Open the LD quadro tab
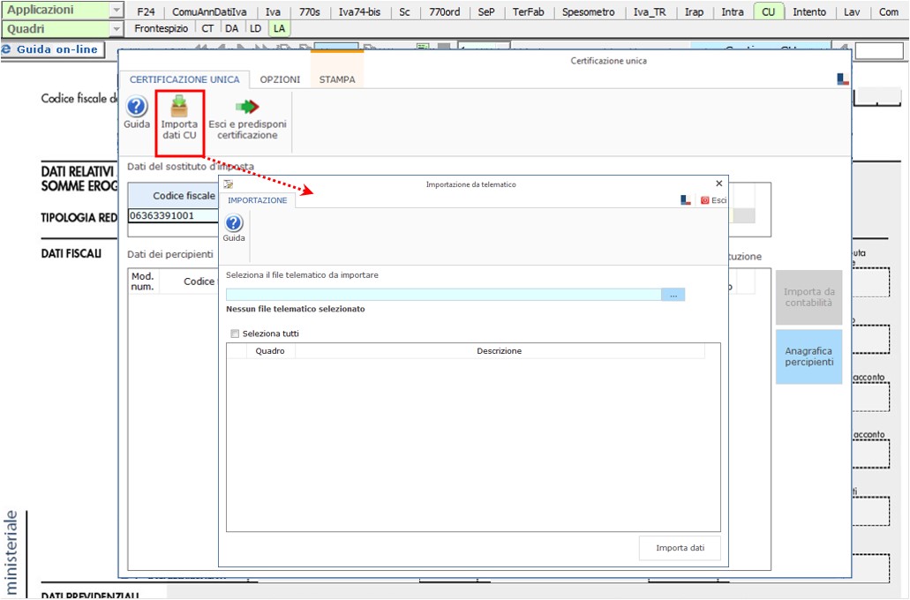Viewport: 910px width, 600px height. pos(255,28)
